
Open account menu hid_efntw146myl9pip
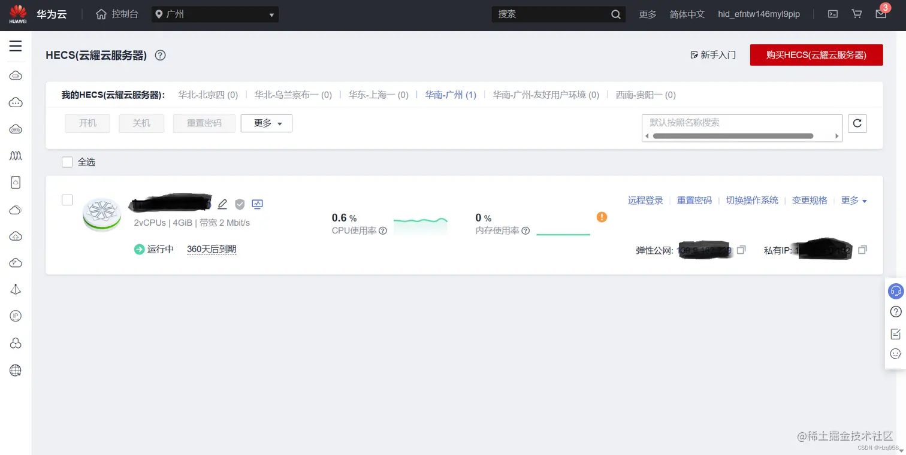pos(759,14)
